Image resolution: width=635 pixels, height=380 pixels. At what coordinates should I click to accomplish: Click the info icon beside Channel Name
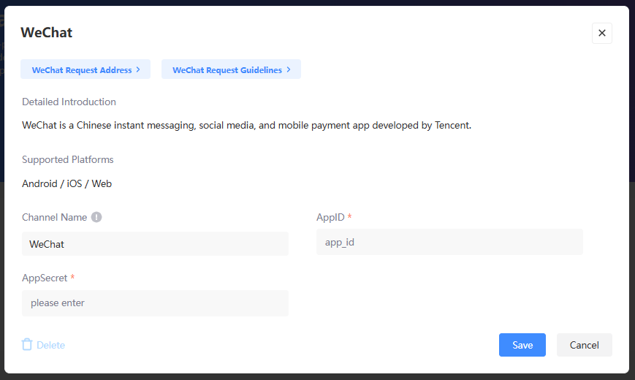tap(96, 217)
